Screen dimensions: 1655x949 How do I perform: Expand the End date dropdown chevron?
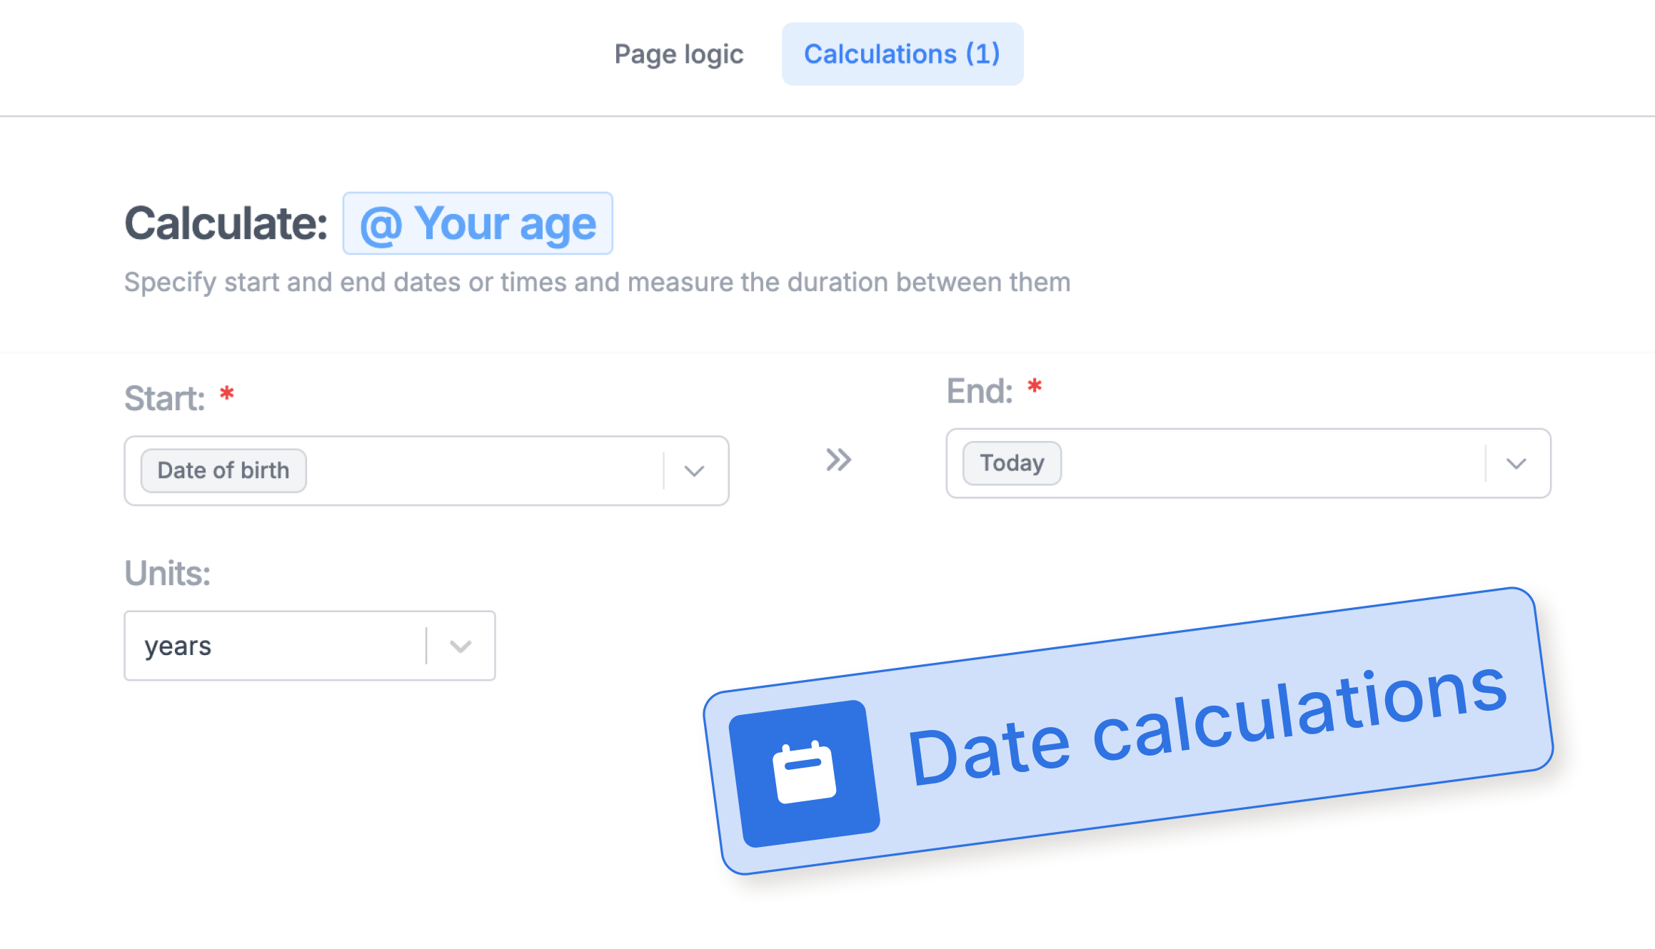(x=1516, y=464)
